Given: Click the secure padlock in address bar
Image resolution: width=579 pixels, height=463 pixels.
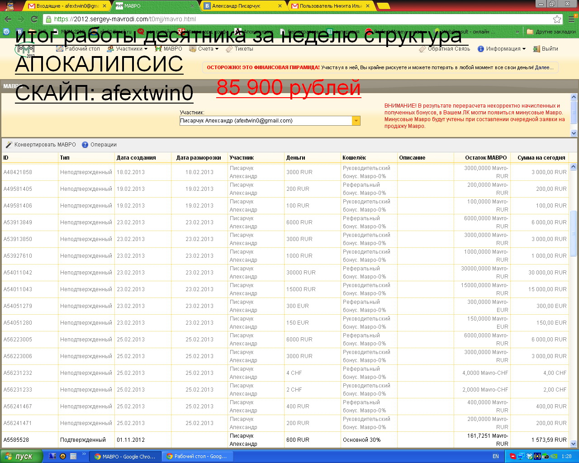Looking at the screenshot, I should point(48,19).
